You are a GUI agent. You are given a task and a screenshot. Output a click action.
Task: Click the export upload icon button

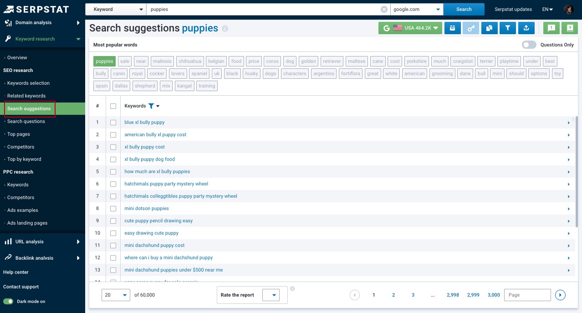pos(526,28)
